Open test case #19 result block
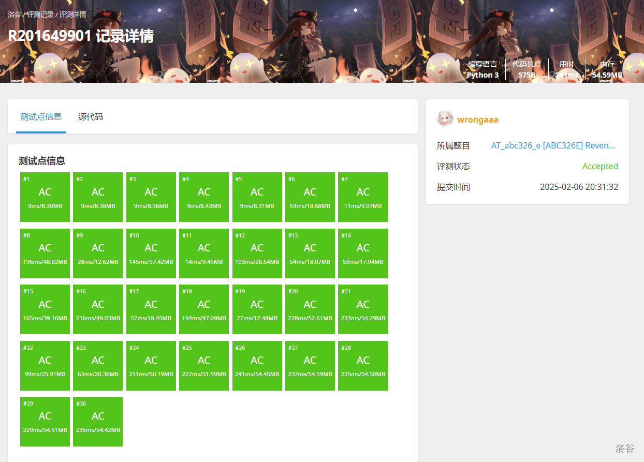 pos(257,309)
